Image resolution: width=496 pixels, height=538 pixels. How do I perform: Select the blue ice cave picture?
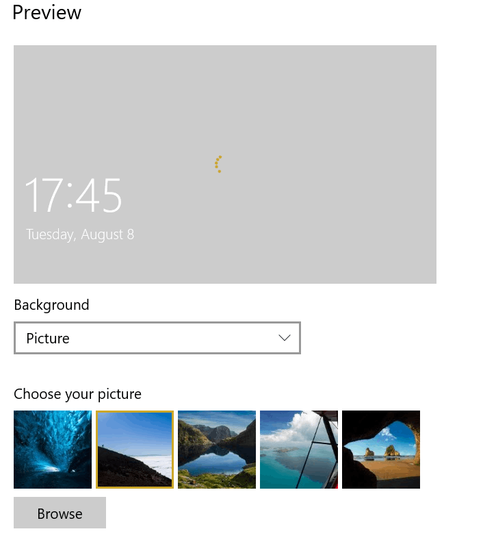tap(53, 450)
